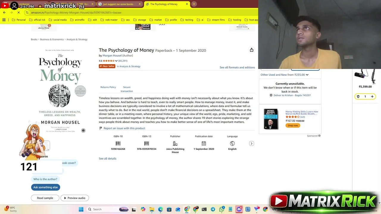
Task: Click the Secure transaction link
Action: [127, 89]
